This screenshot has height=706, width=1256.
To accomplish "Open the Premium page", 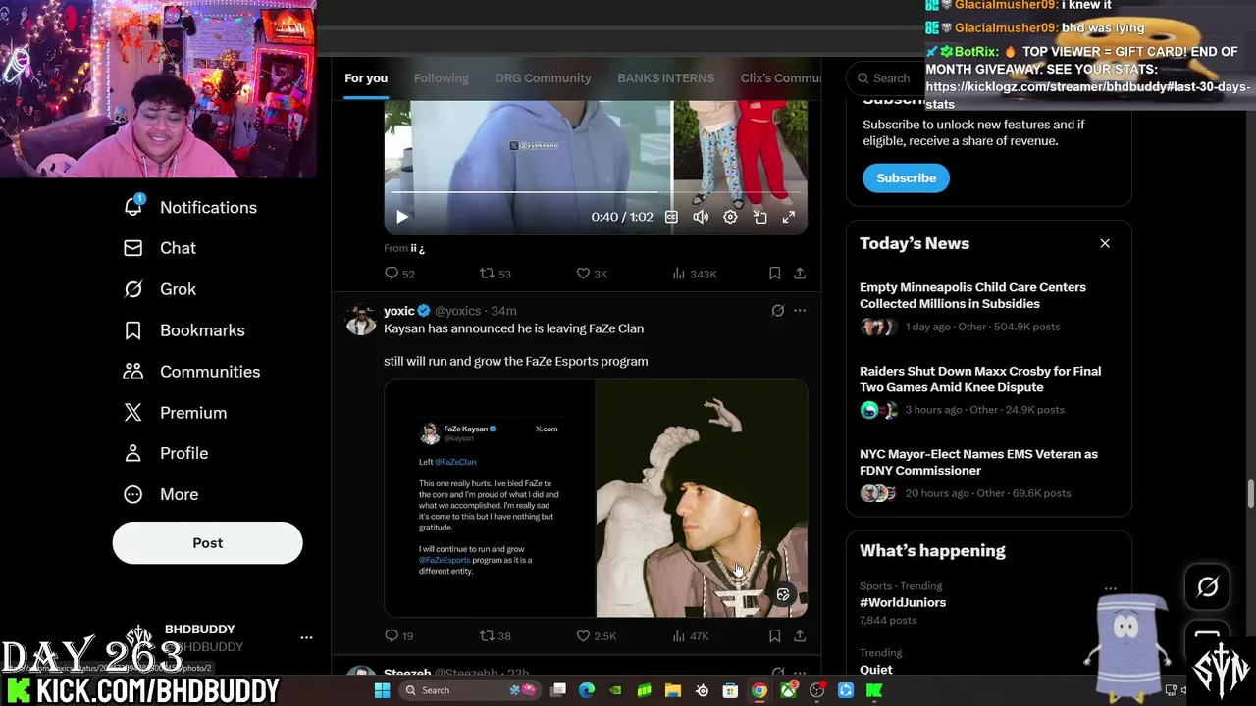I will tap(175, 413).
